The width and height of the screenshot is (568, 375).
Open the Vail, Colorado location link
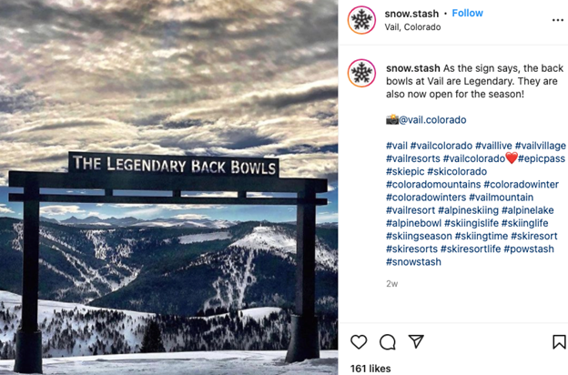click(412, 27)
